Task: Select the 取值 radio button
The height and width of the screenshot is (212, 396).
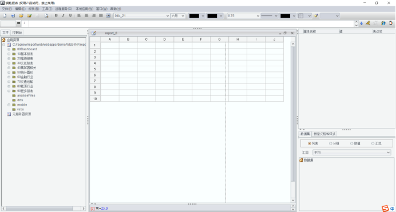Action: [351, 143]
